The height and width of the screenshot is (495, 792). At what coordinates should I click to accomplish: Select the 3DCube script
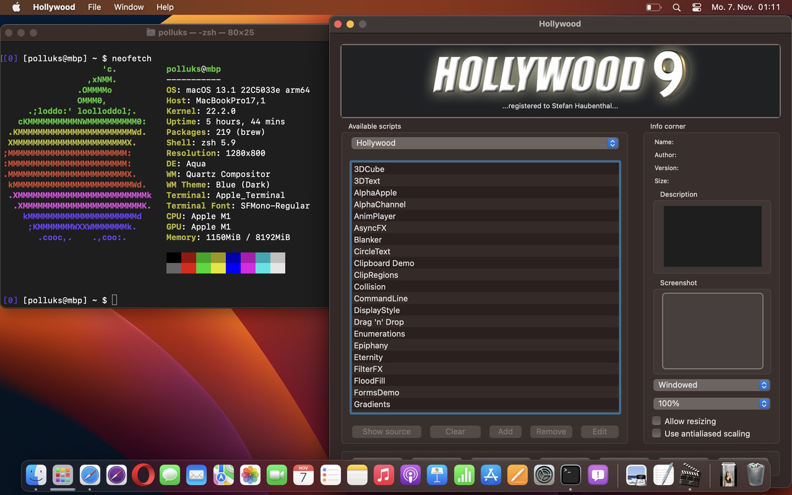pyautogui.click(x=485, y=169)
